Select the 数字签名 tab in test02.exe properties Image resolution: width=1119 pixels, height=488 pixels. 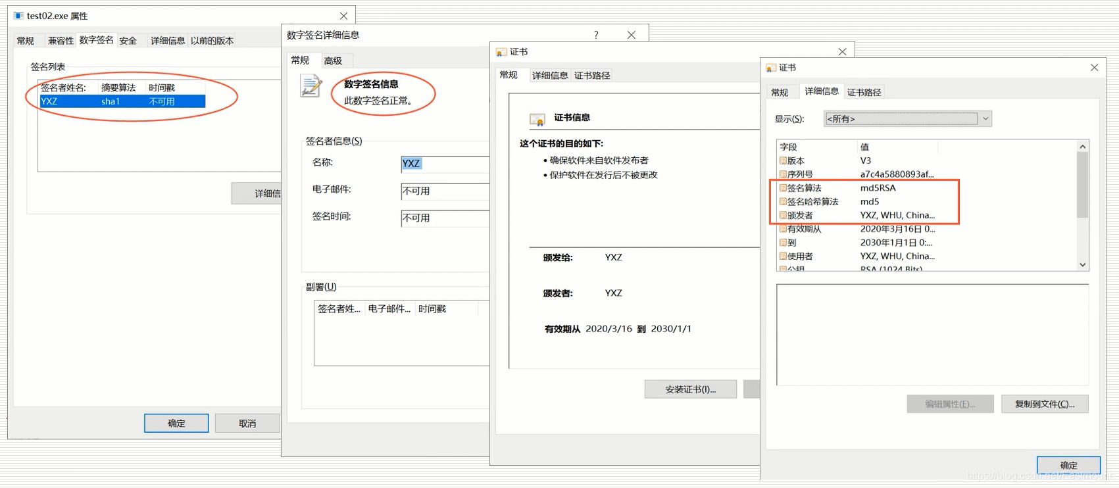(96, 40)
